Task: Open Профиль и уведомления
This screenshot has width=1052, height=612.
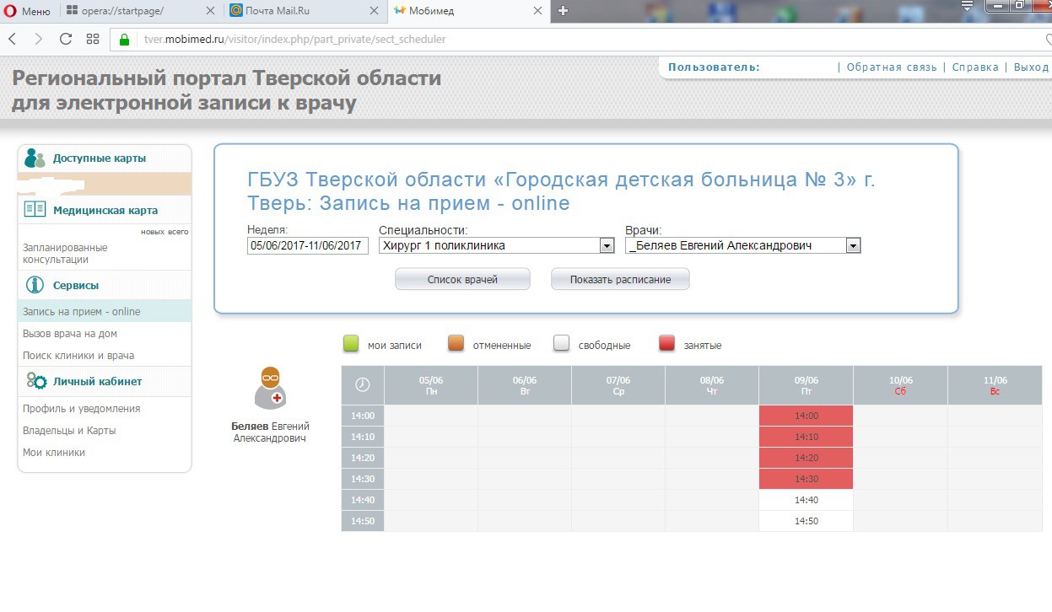Action: point(82,409)
